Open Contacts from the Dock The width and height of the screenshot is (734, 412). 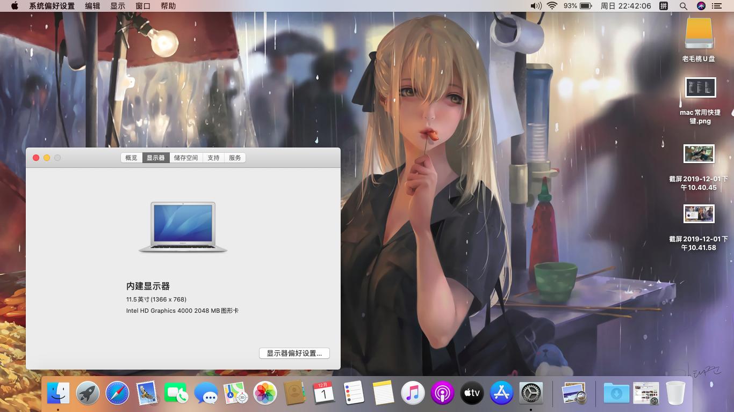pos(294,393)
